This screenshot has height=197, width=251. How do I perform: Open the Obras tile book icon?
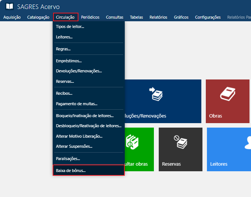[227, 94]
